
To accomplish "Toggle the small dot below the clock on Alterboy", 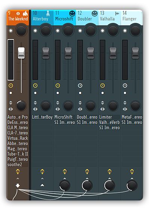I will click(35, 93).
